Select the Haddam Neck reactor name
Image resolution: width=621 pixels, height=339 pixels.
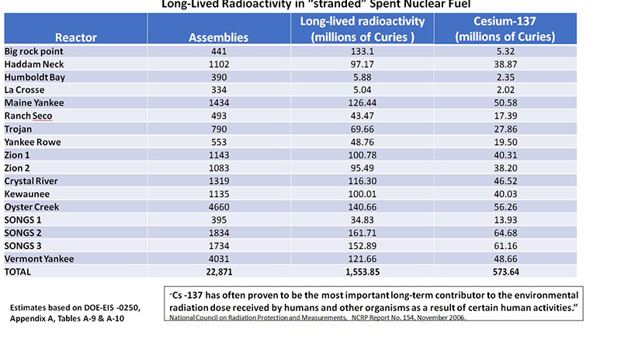[34, 64]
